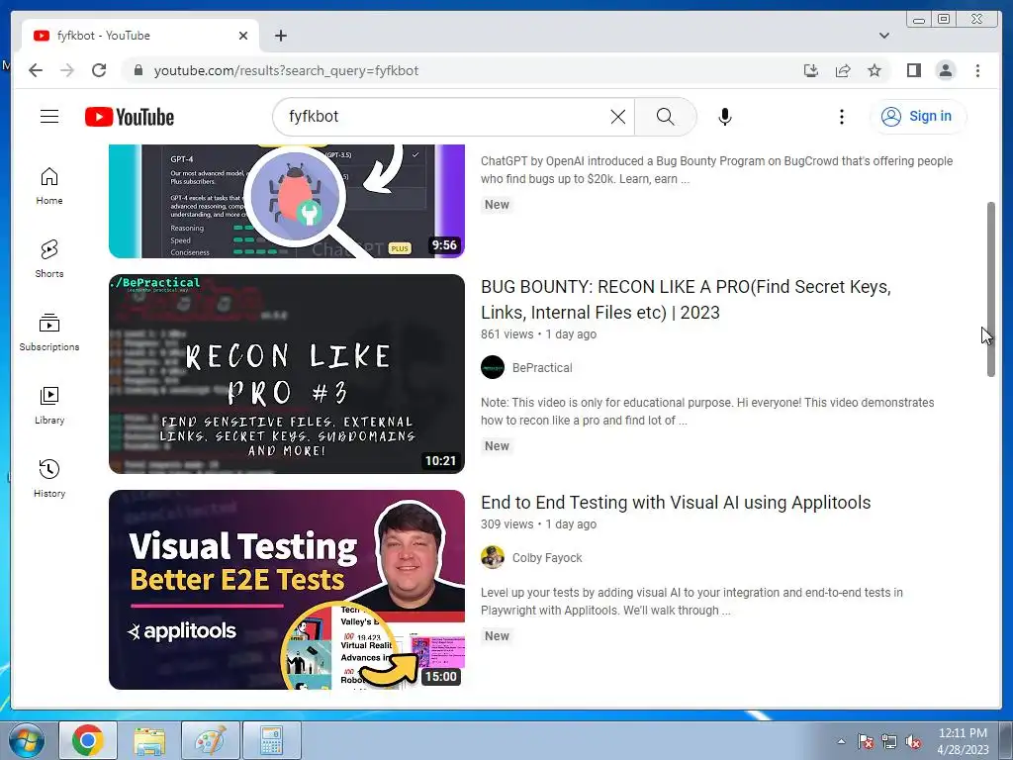
Task: Open the YouTube hamburger guide menu
Action: click(x=49, y=117)
